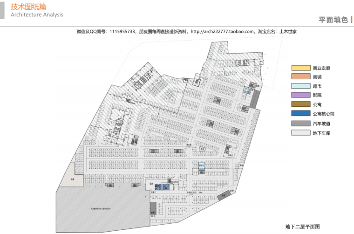Click the dark gray 汽车坡道 legend swatch

300,124
